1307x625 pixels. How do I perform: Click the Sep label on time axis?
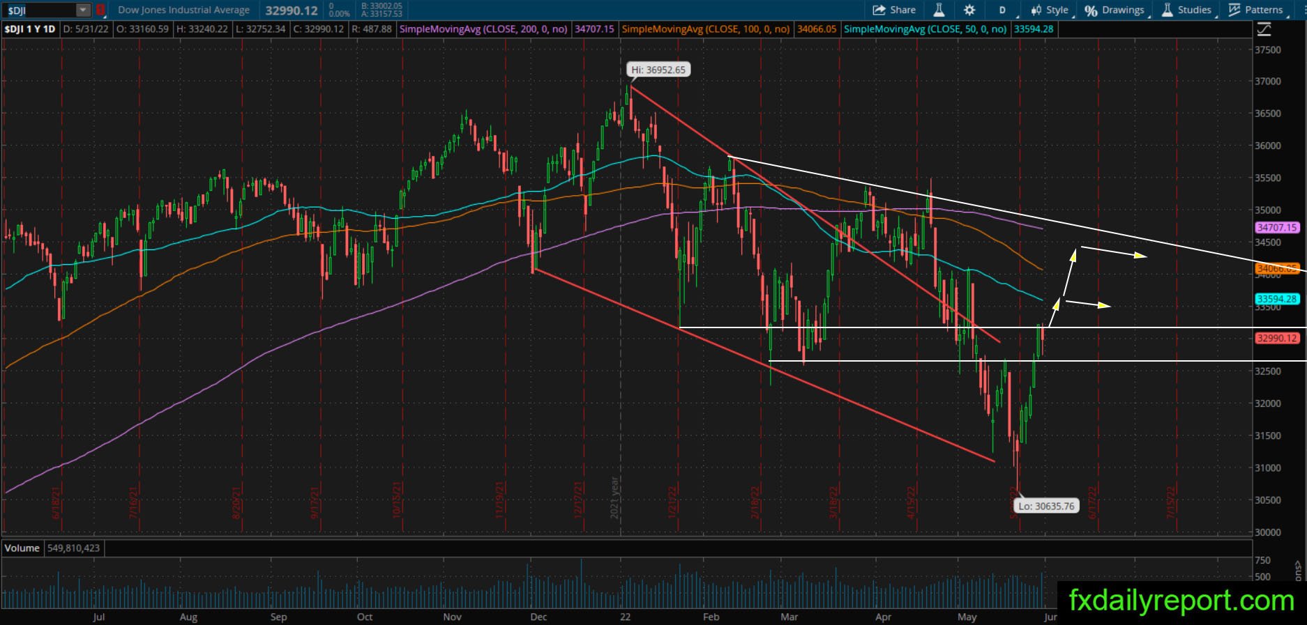click(x=278, y=617)
